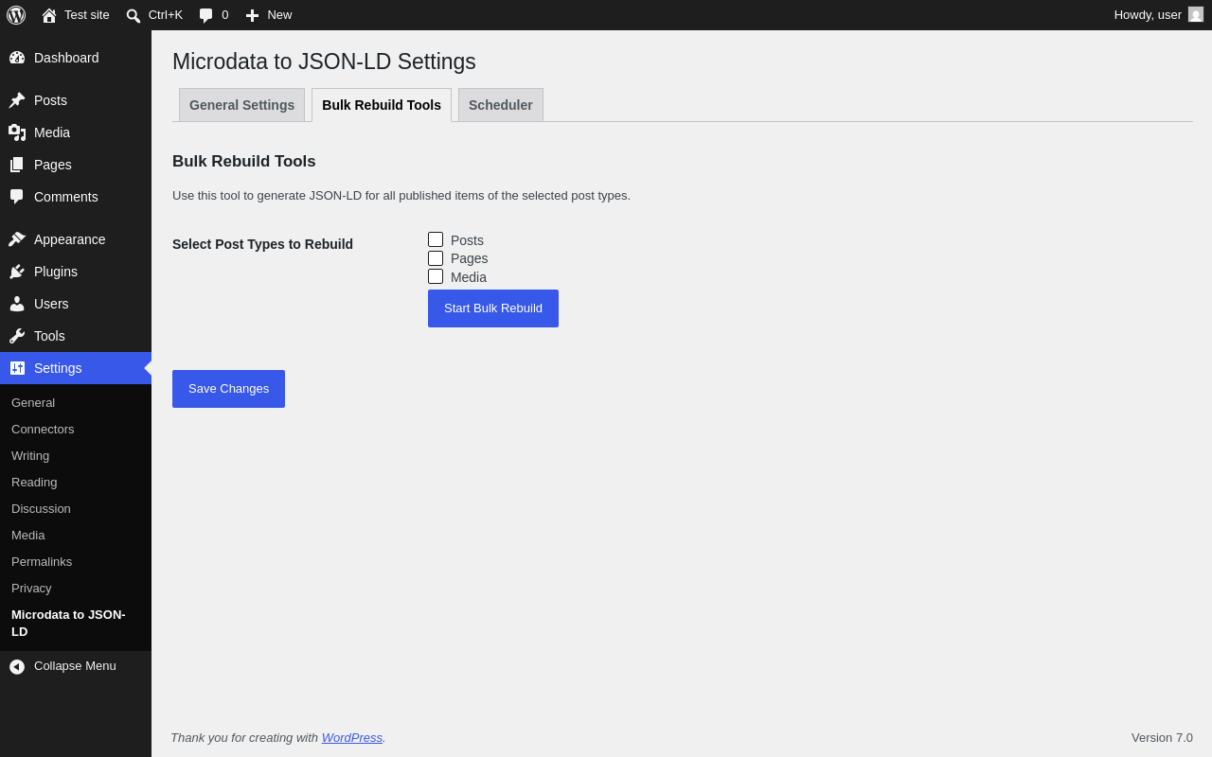Image resolution: width=1212 pixels, height=757 pixels.
Task: Click the WordPress logo icon
Action: (16, 15)
